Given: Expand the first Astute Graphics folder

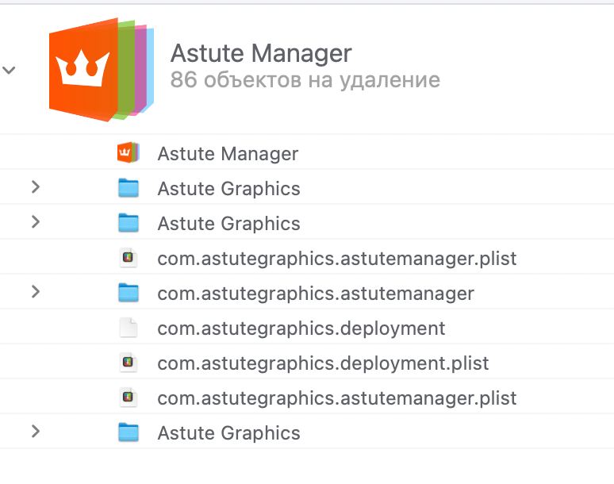Looking at the screenshot, I should coord(36,186).
